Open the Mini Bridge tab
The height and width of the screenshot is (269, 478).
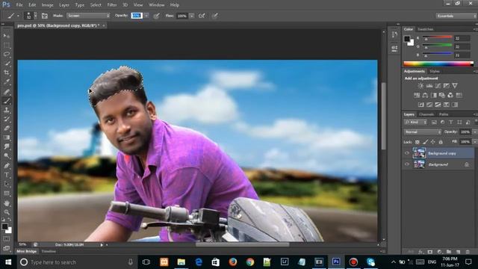click(27, 251)
